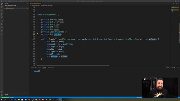
Task: Open the Manage gear in activity bar
Action: tap(2, 95)
